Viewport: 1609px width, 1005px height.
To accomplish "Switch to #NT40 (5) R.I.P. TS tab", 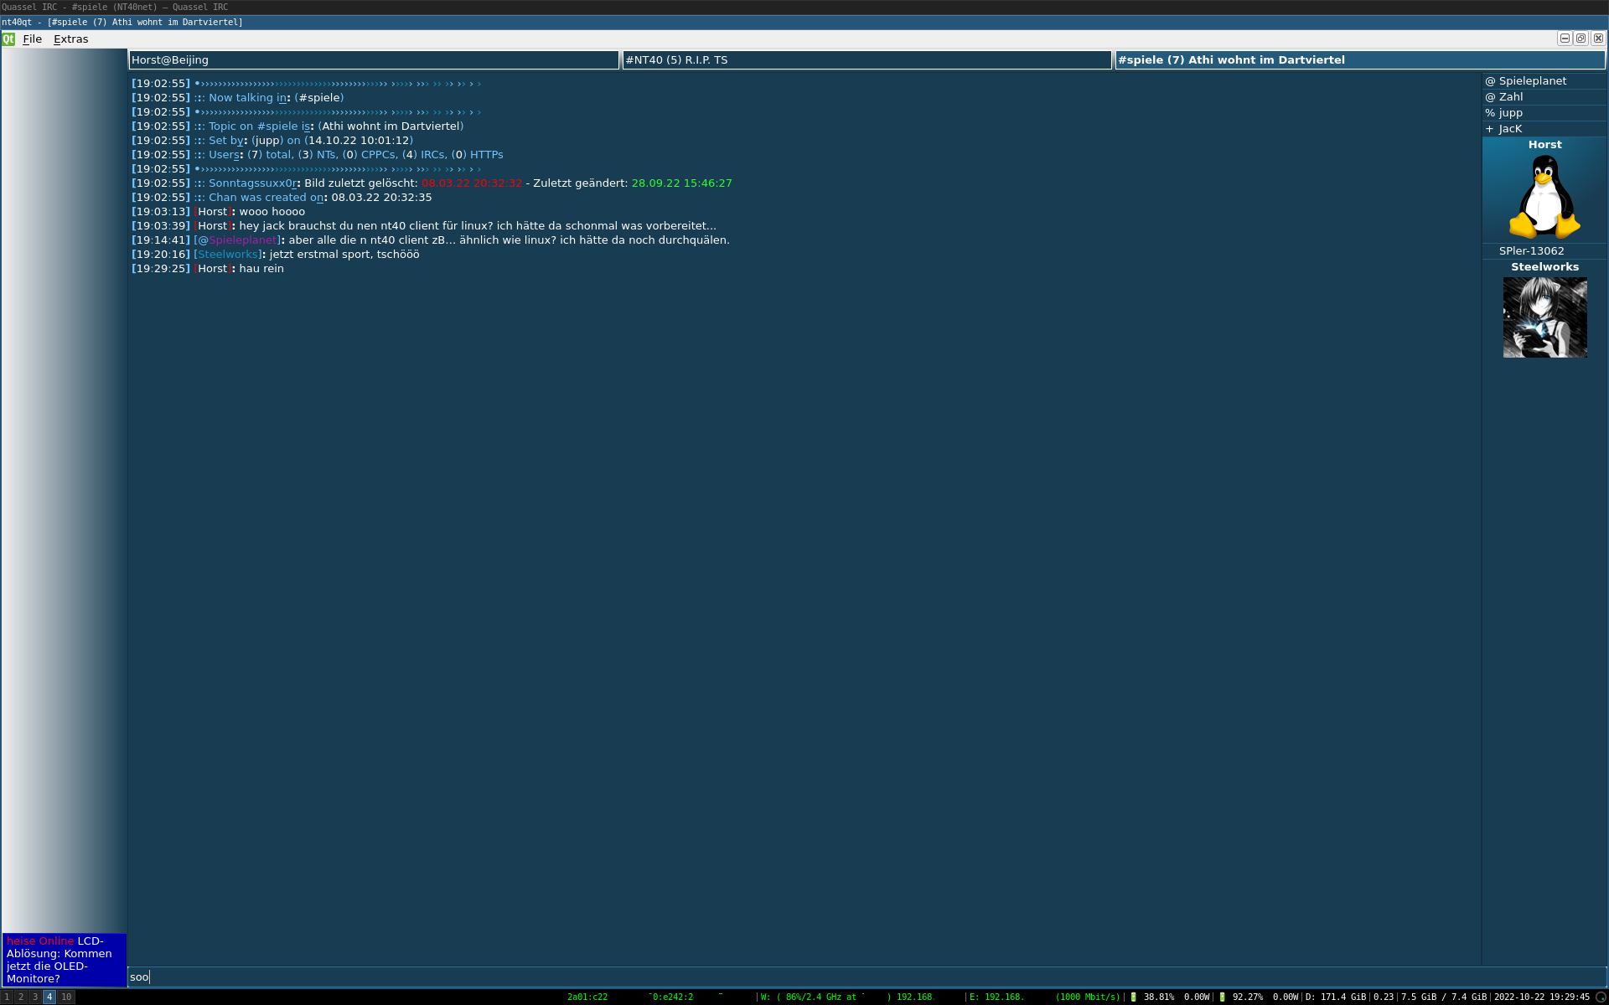I will [867, 59].
